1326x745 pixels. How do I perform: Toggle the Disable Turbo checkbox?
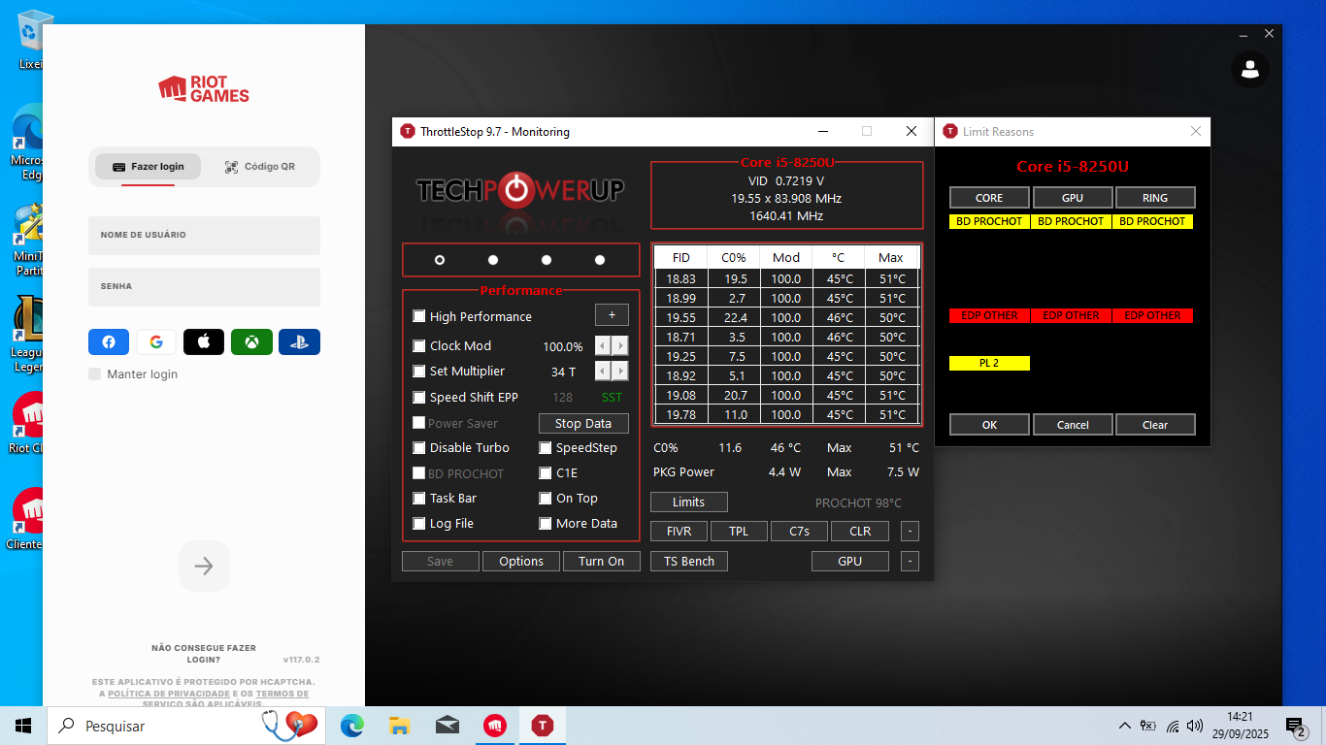pyautogui.click(x=419, y=448)
